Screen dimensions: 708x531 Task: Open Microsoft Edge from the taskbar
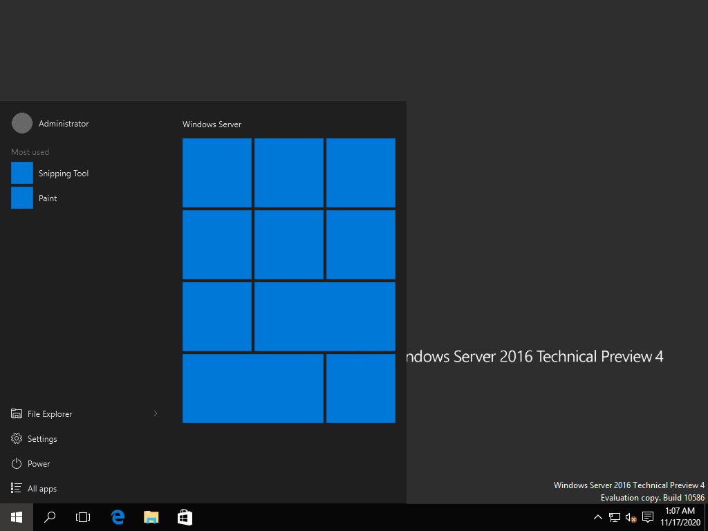pos(118,516)
